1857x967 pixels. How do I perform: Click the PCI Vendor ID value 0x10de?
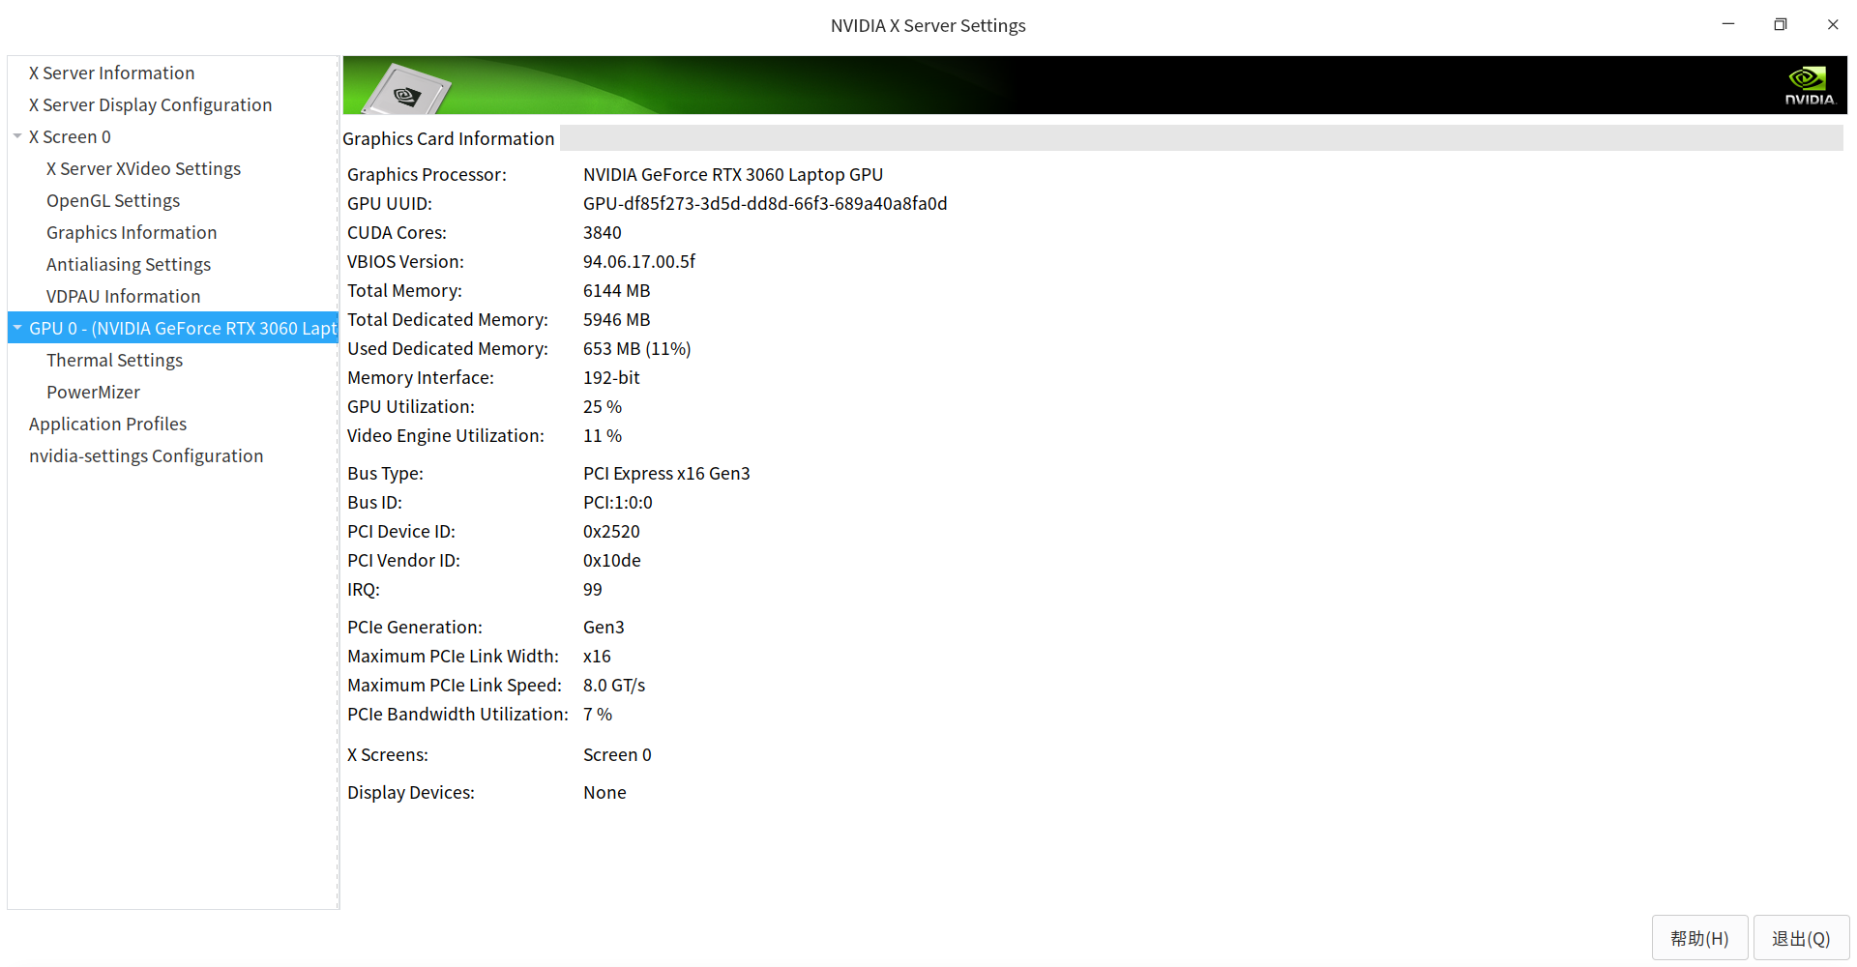(612, 561)
